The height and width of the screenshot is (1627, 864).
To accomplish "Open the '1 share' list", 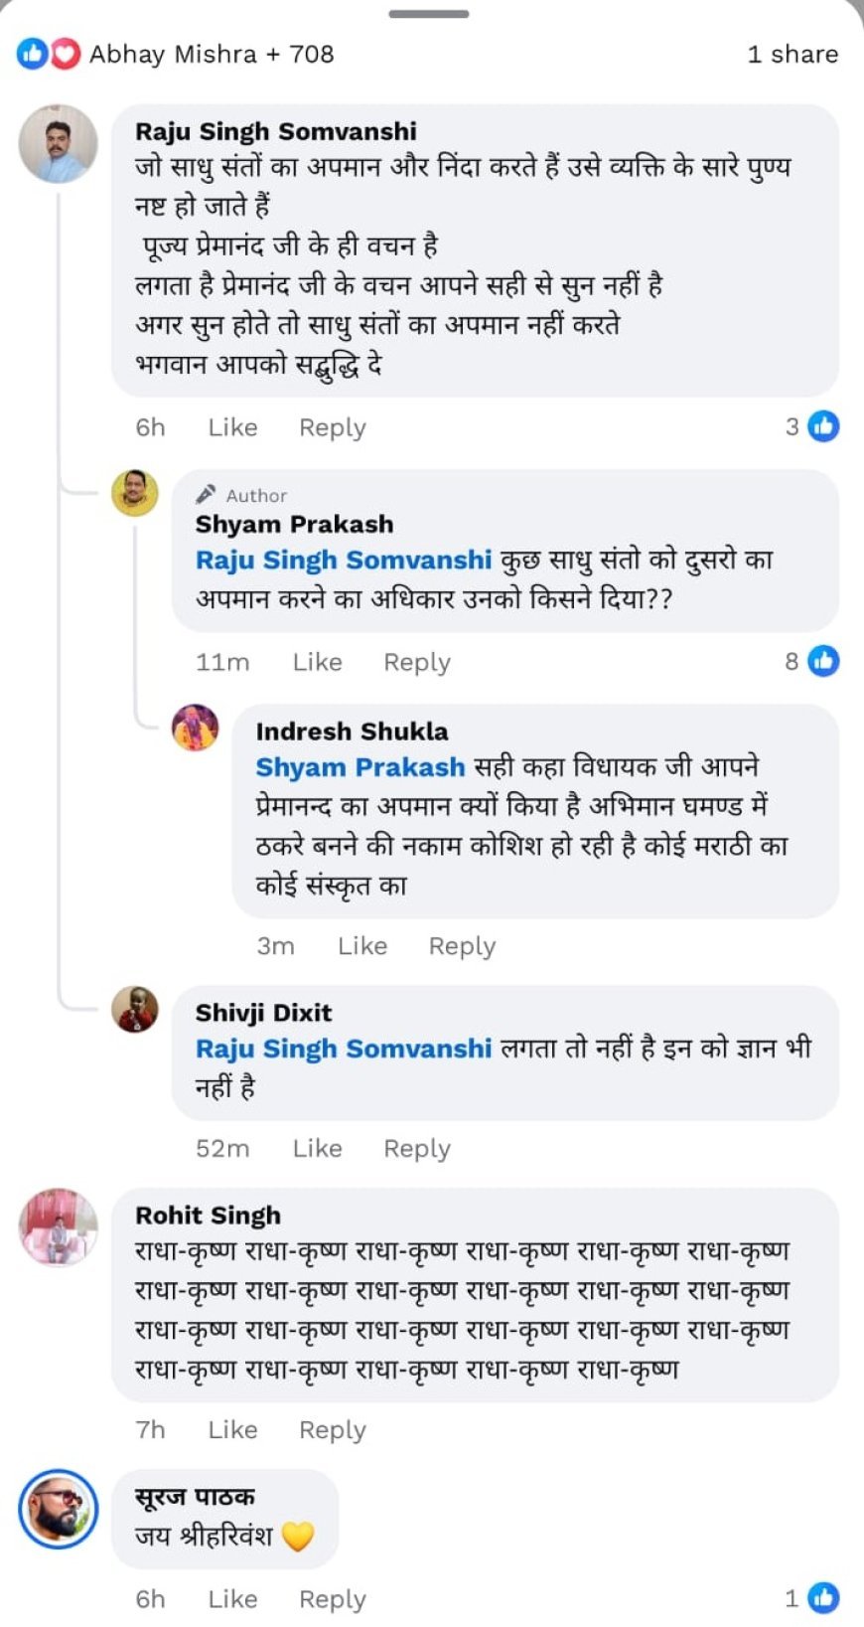I will 792,54.
